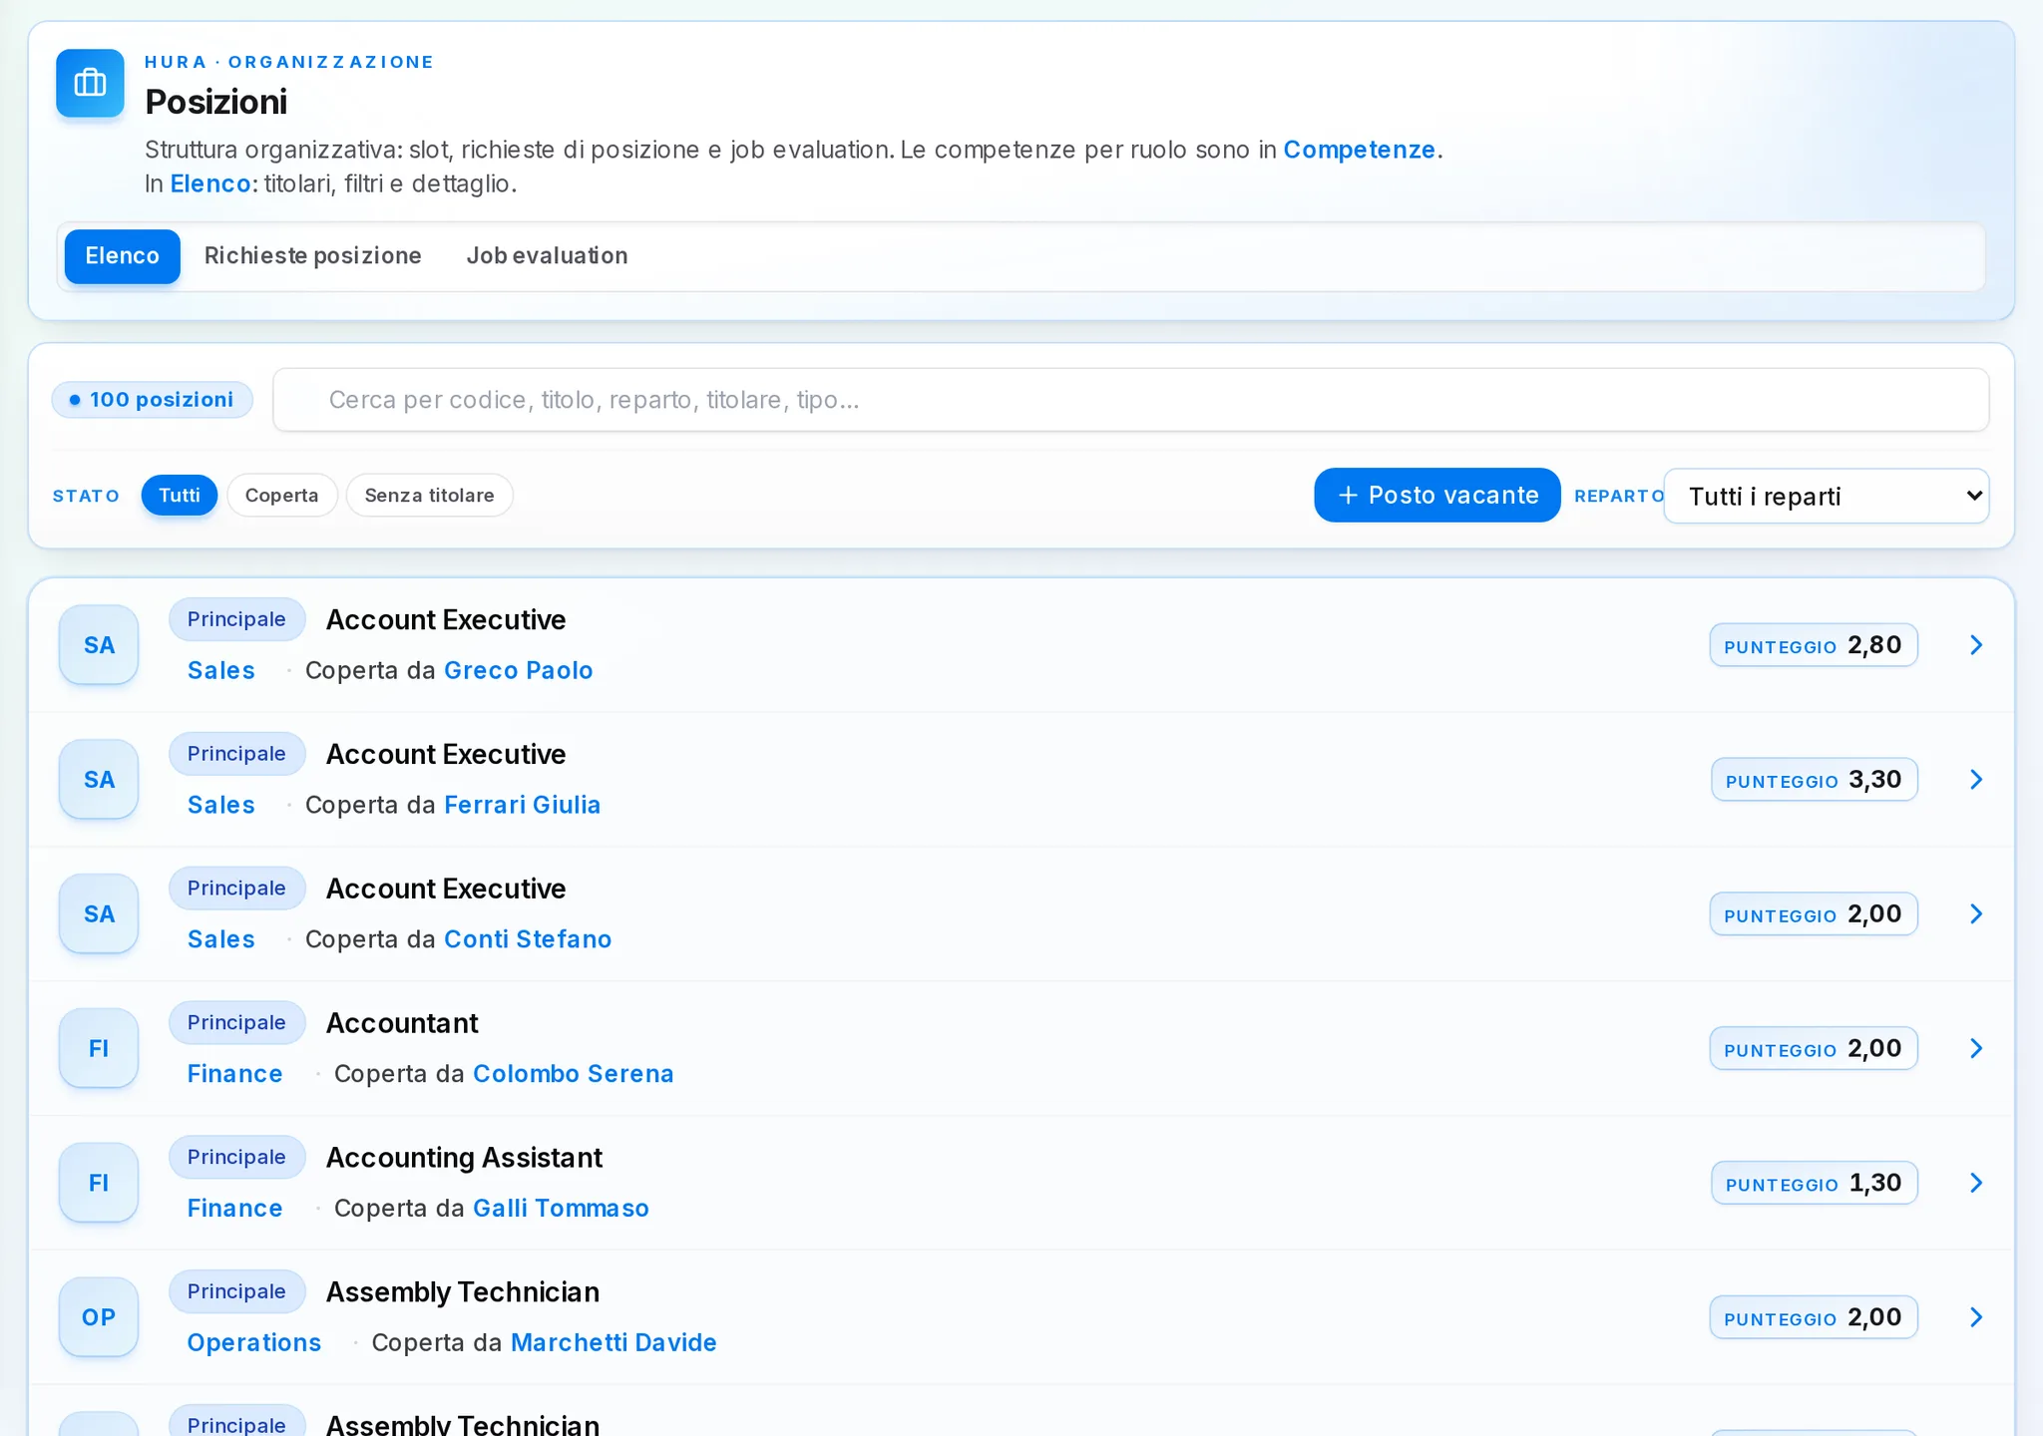Switch to the Elenco tab
The image size is (2043, 1436).
[x=122, y=256]
